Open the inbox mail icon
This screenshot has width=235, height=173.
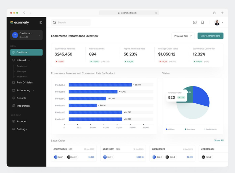195,23
